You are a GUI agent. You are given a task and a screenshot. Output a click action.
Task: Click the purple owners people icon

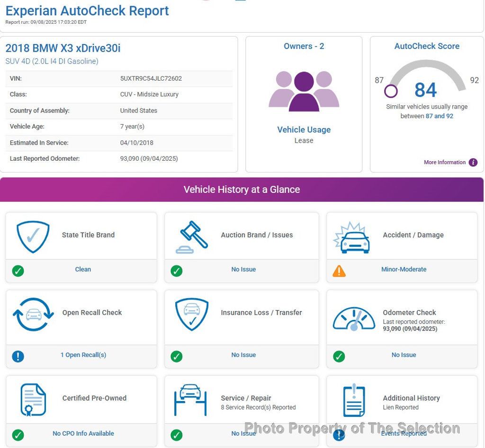[304, 91]
